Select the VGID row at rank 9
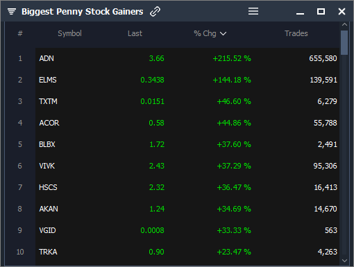This screenshot has width=354, height=267. [x=187, y=230]
